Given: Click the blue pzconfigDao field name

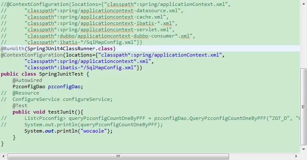Looking at the screenshot, I should [x=64, y=87].
